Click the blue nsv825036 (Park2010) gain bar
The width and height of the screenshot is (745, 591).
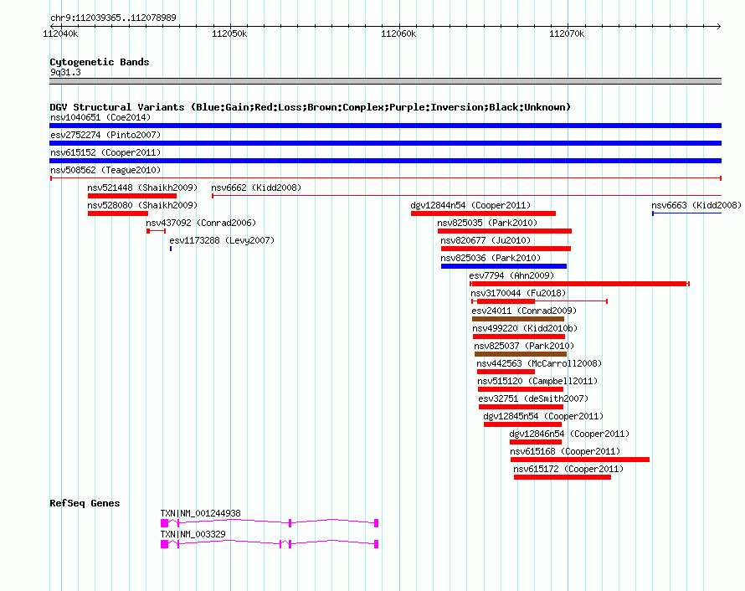(x=504, y=266)
